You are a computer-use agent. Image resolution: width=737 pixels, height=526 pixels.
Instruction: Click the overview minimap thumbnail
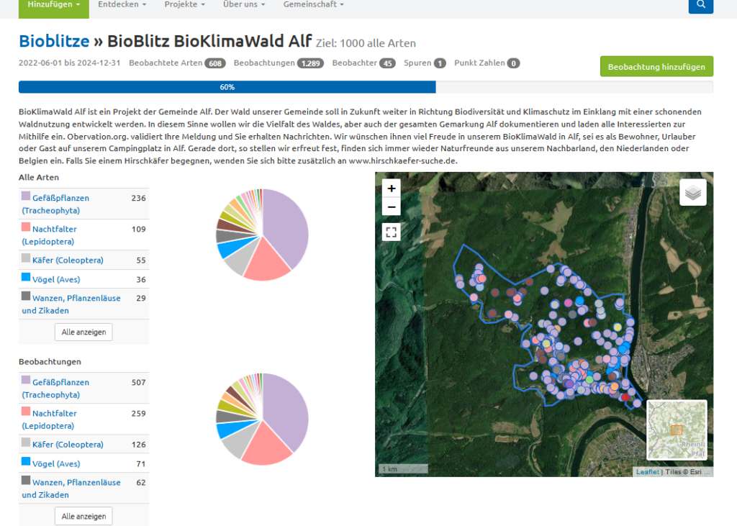[677, 430]
